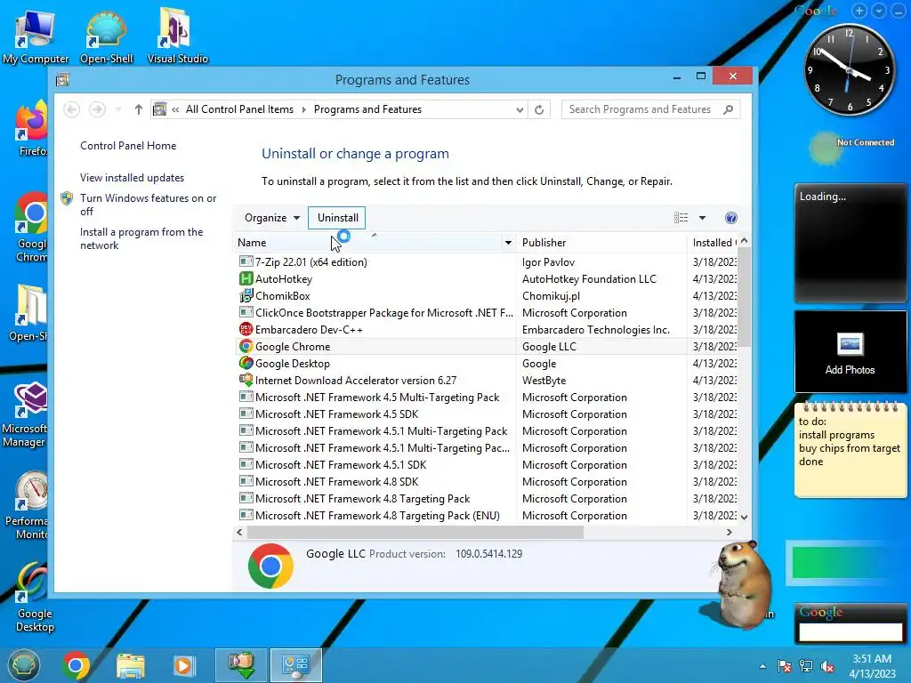Open the Organize menu
The width and height of the screenshot is (911, 683).
(272, 218)
